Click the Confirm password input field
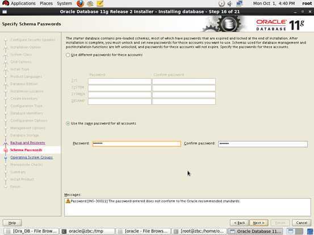This screenshot has width=314, height=235. click(x=263, y=144)
